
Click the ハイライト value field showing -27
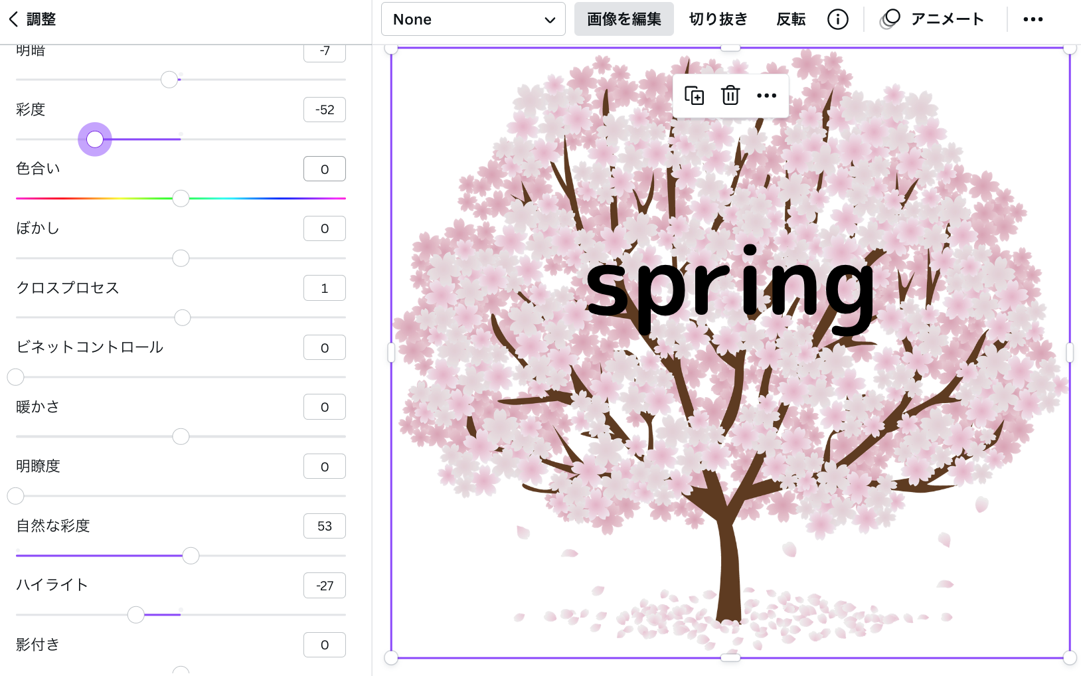[x=325, y=586]
